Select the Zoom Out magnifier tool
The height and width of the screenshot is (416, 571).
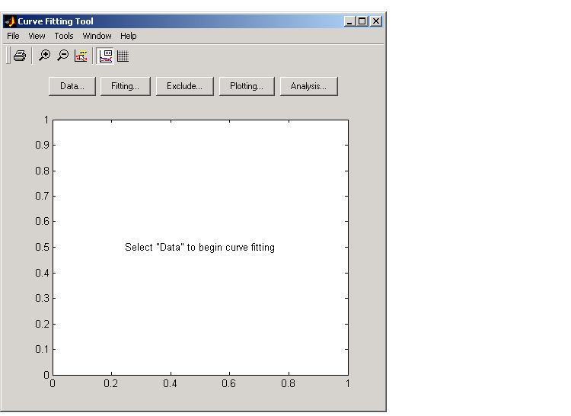click(63, 56)
